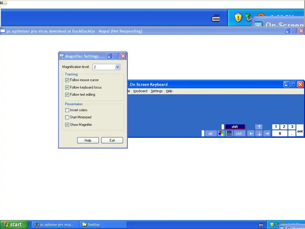This screenshot has width=305, height=229.
Task: Click the application menu key on On-Screen Keyboard
Action: [229, 133]
